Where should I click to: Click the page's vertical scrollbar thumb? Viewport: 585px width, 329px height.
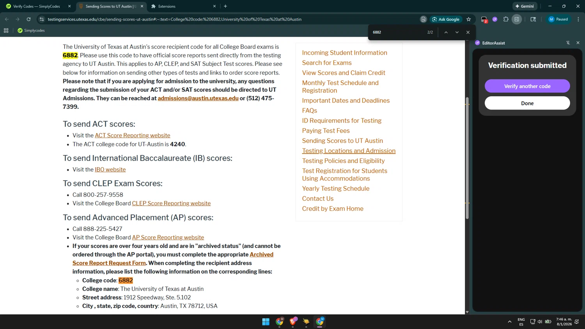[467, 158]
